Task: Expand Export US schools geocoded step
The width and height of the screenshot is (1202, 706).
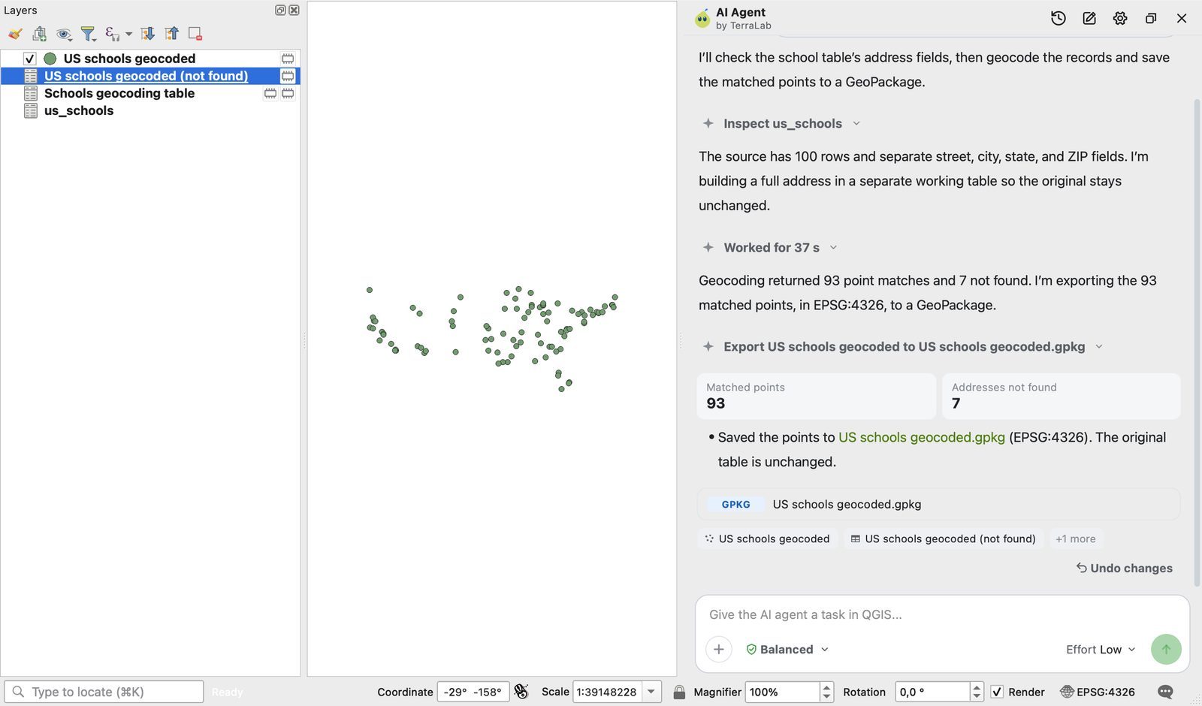Action: click(x=904, y=346)
